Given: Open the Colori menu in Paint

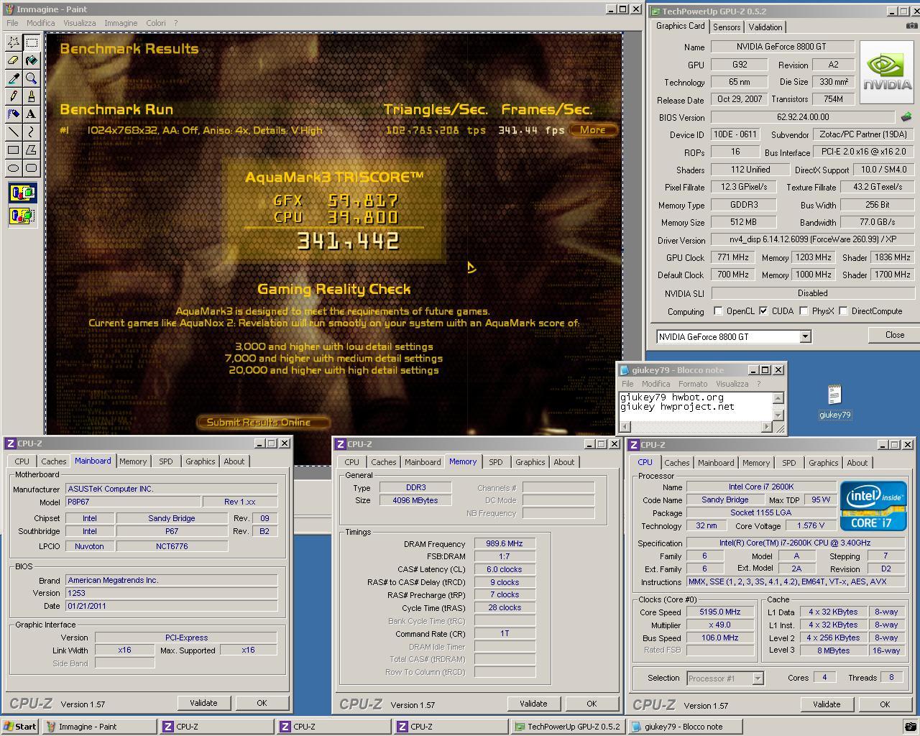Looking at the screenshot, I should tap(156, 23).
